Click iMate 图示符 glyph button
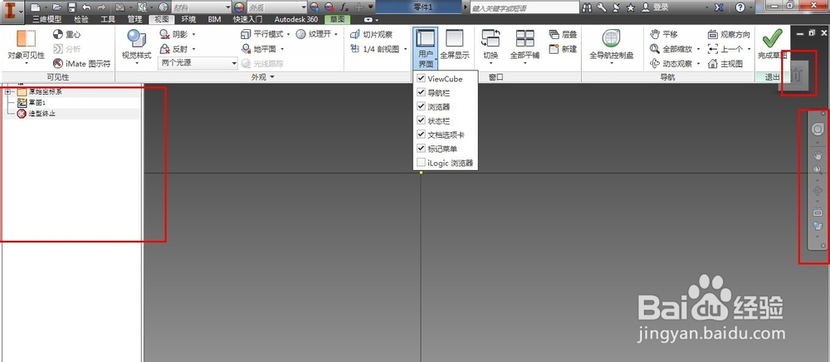 (x=81, y=64)
